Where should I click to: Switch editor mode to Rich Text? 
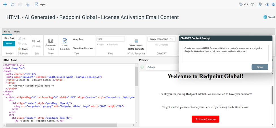point(9,38)
